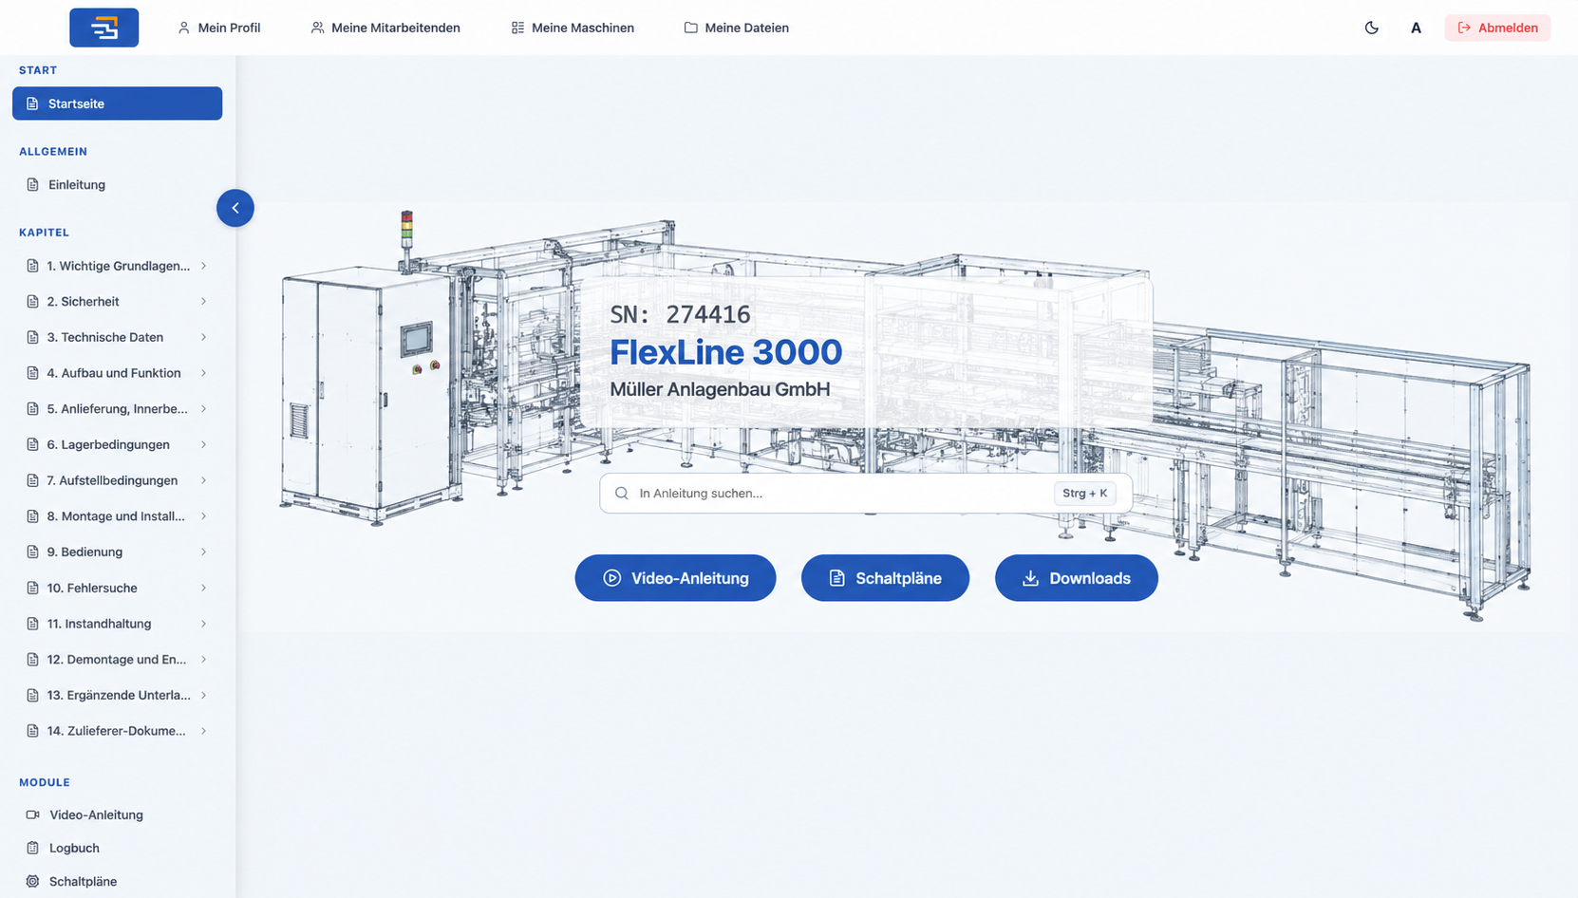
Task: Click the page icon next to 10. Fehlersuche
Action: (x=32, y=589)
